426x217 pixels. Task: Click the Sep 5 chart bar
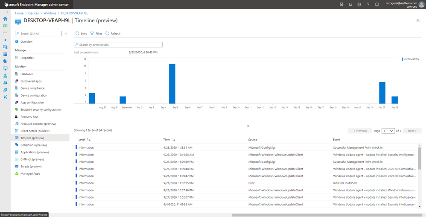click(x=172, y=84)
